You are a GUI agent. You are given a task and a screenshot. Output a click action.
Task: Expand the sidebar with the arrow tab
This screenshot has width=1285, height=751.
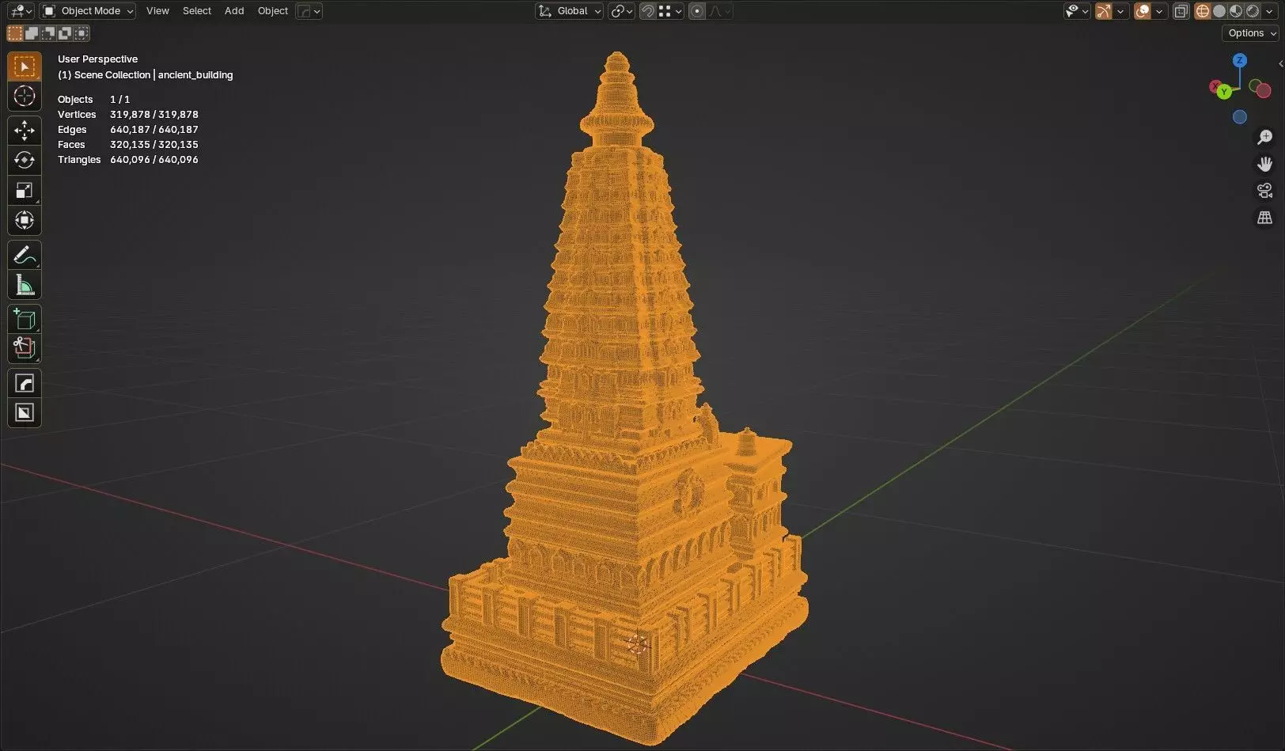(1280, 64)
